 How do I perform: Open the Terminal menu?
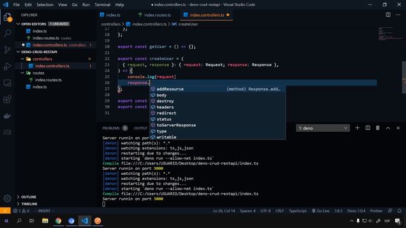[102, 4]
